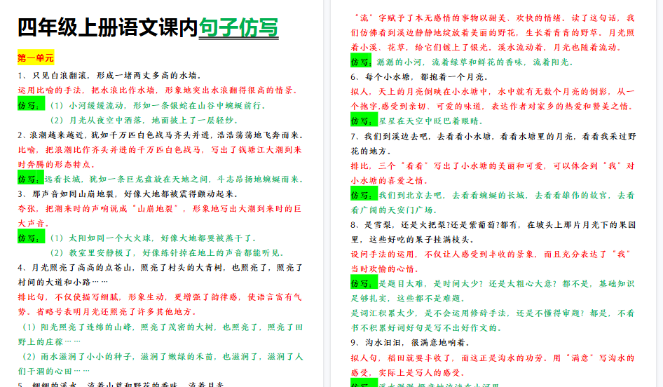Viewport: 663px width, 387px height.
Task: Click the green line "看广阔的天安门广场"
Action: 394,210
